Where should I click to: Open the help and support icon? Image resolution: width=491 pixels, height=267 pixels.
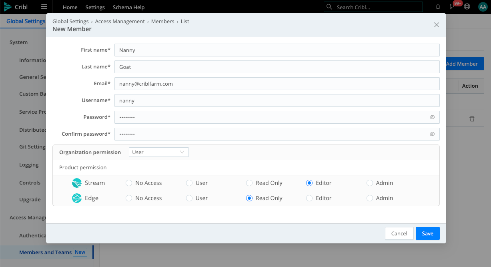click(x=467, y=7)
